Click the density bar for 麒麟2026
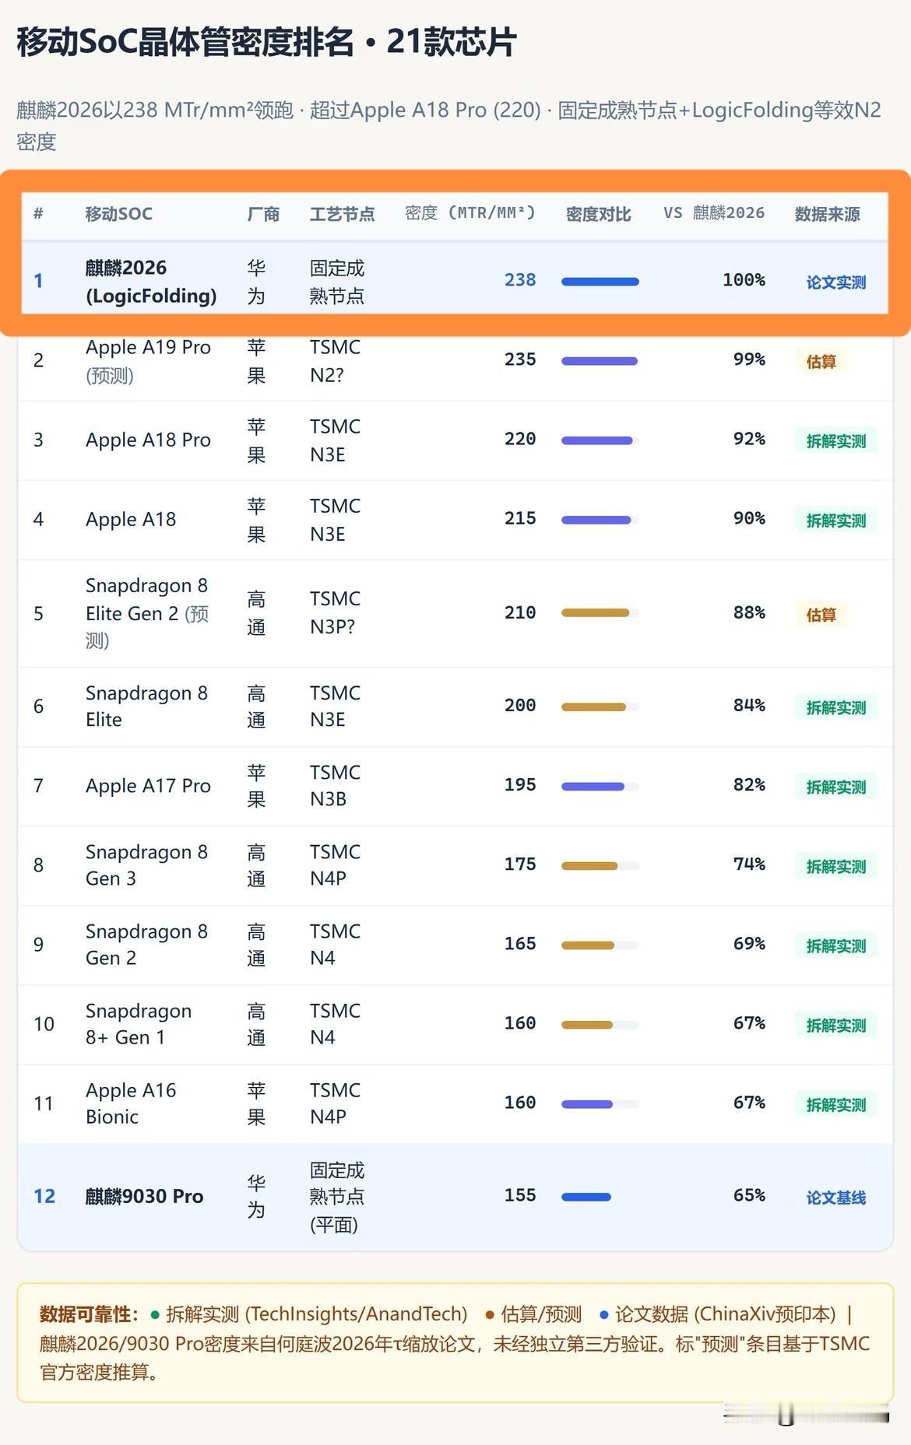 pos(600,282)
